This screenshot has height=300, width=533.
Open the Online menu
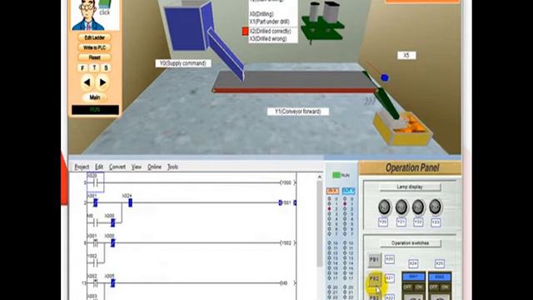click(154, 167)
